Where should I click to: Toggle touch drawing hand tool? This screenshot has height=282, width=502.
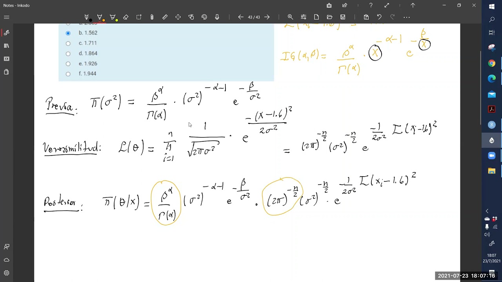[x=191, y=17]
